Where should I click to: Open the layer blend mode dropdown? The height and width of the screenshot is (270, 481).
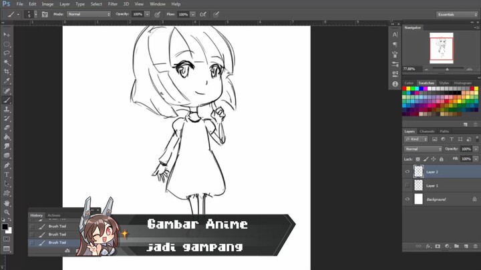tap(423, 149)
